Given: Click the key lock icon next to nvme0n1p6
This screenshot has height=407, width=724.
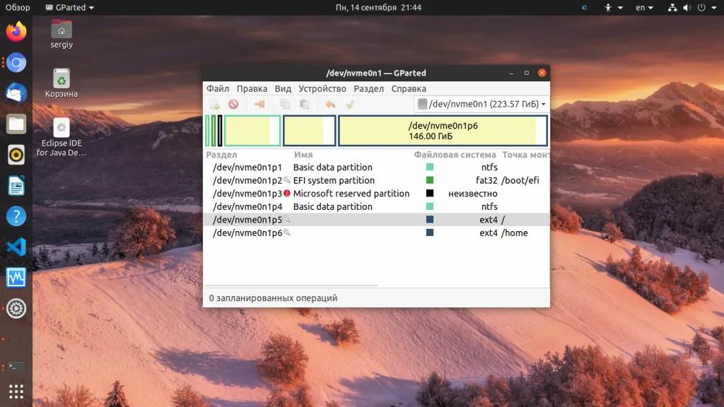Looking at the screenshot, I should coord(287,232).
